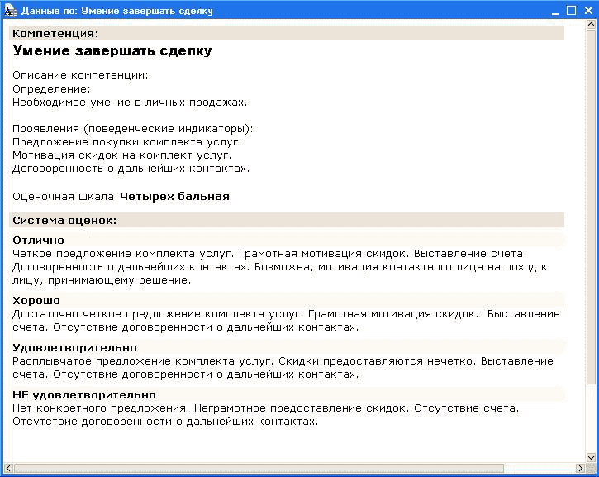Click the document icon in the title bar

click(10, 10)
